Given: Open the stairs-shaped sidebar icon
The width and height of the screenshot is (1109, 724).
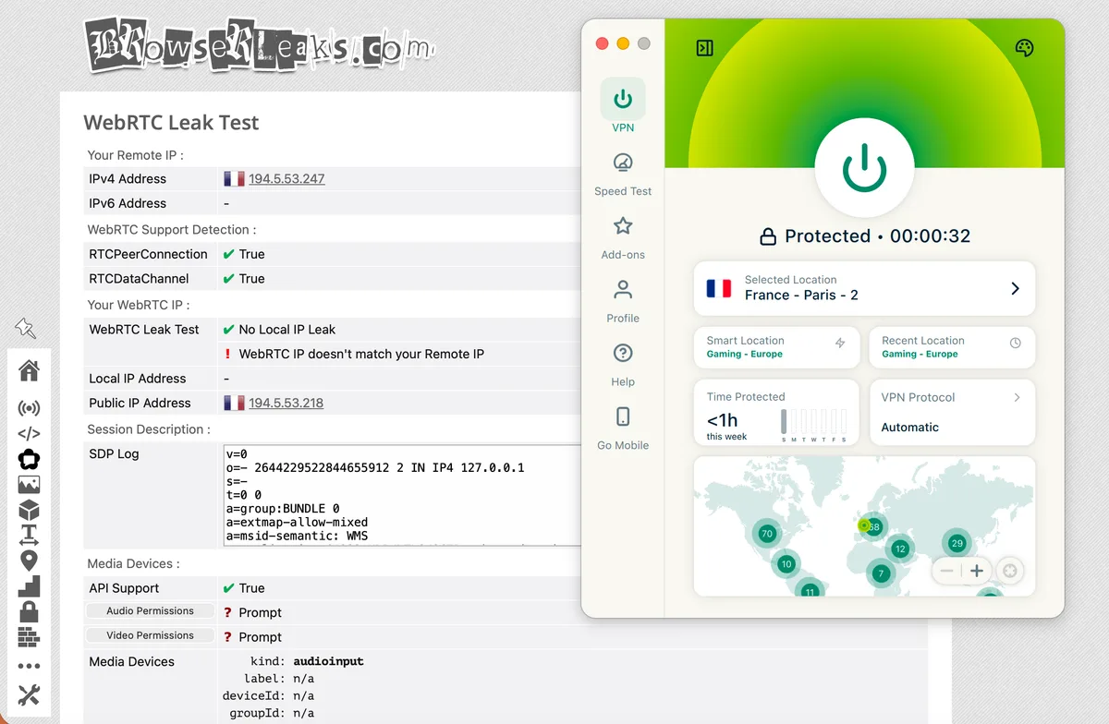Looking at the screenshot, I should (x=29, y=585).
